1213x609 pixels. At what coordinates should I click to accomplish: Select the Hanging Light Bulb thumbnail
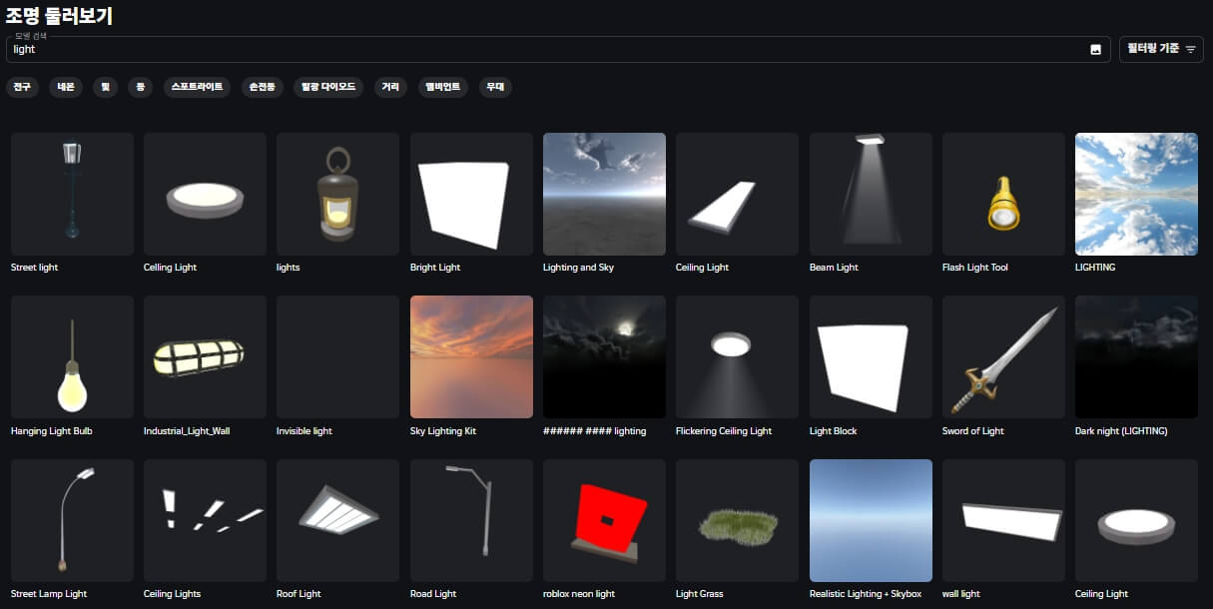coord(72,356)
